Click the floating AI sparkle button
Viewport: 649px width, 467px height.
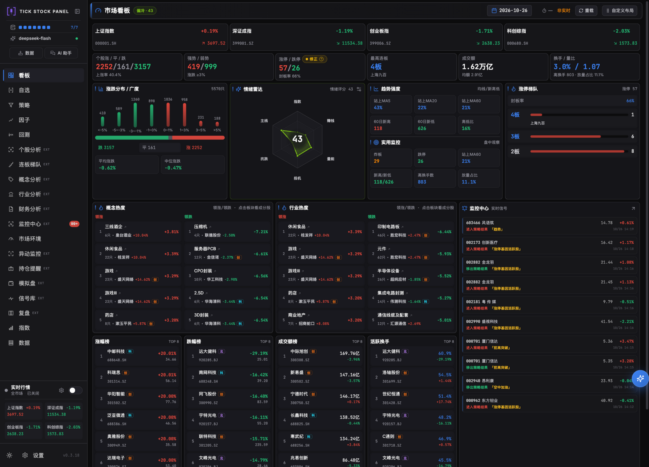[x=640, y=378]
